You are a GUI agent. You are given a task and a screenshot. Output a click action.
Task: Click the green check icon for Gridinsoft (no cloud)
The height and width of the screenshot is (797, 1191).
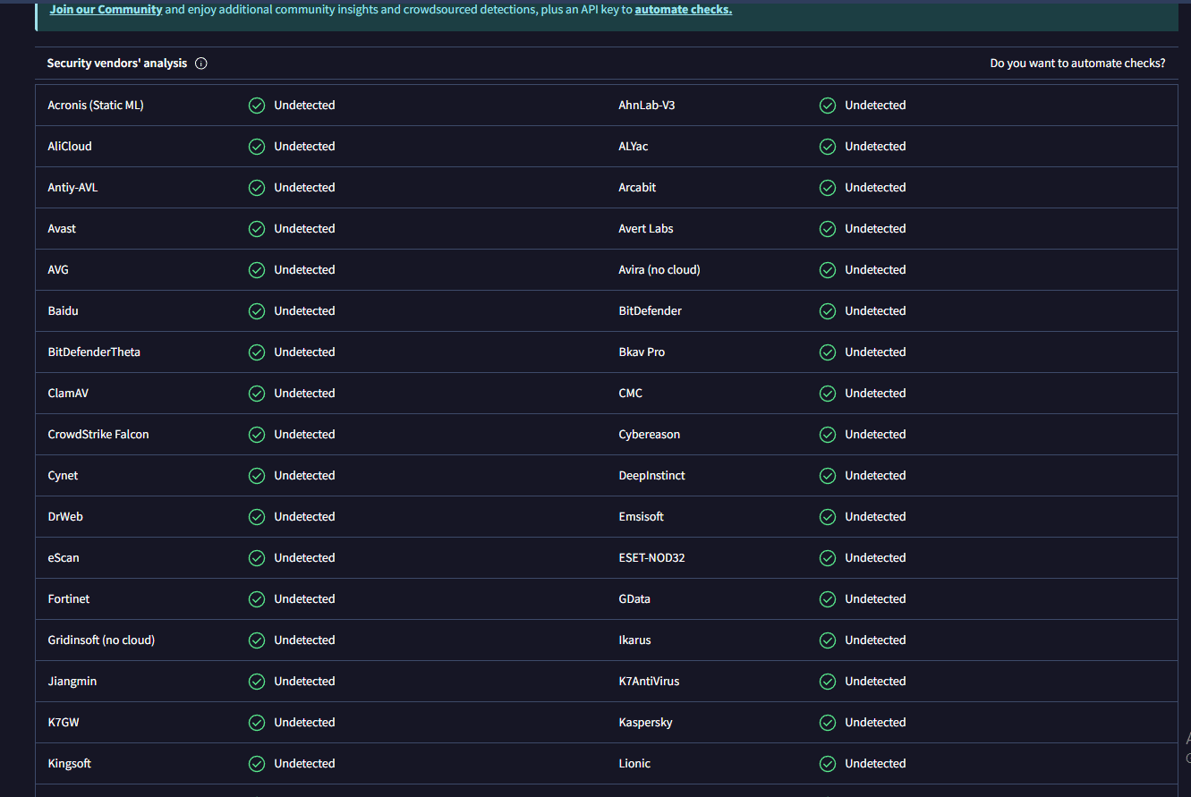click(257, 640)
